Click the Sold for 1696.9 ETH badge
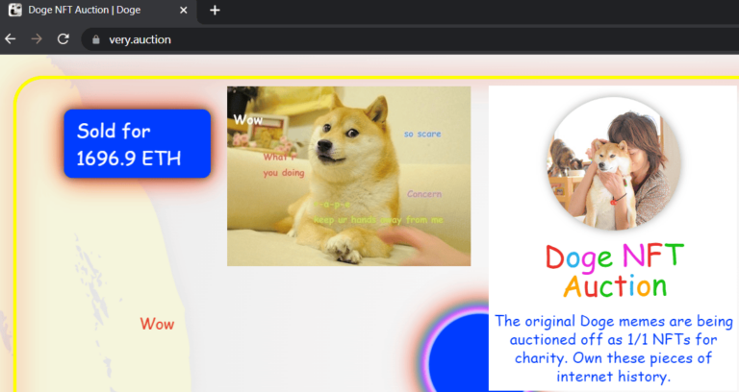 click(138, 143)
